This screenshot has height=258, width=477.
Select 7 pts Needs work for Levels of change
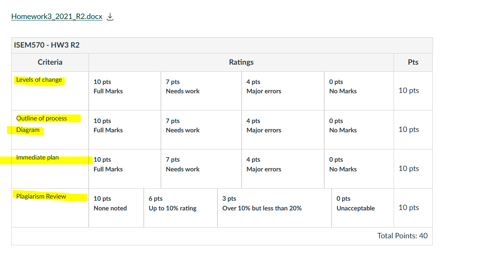(201, 91)
